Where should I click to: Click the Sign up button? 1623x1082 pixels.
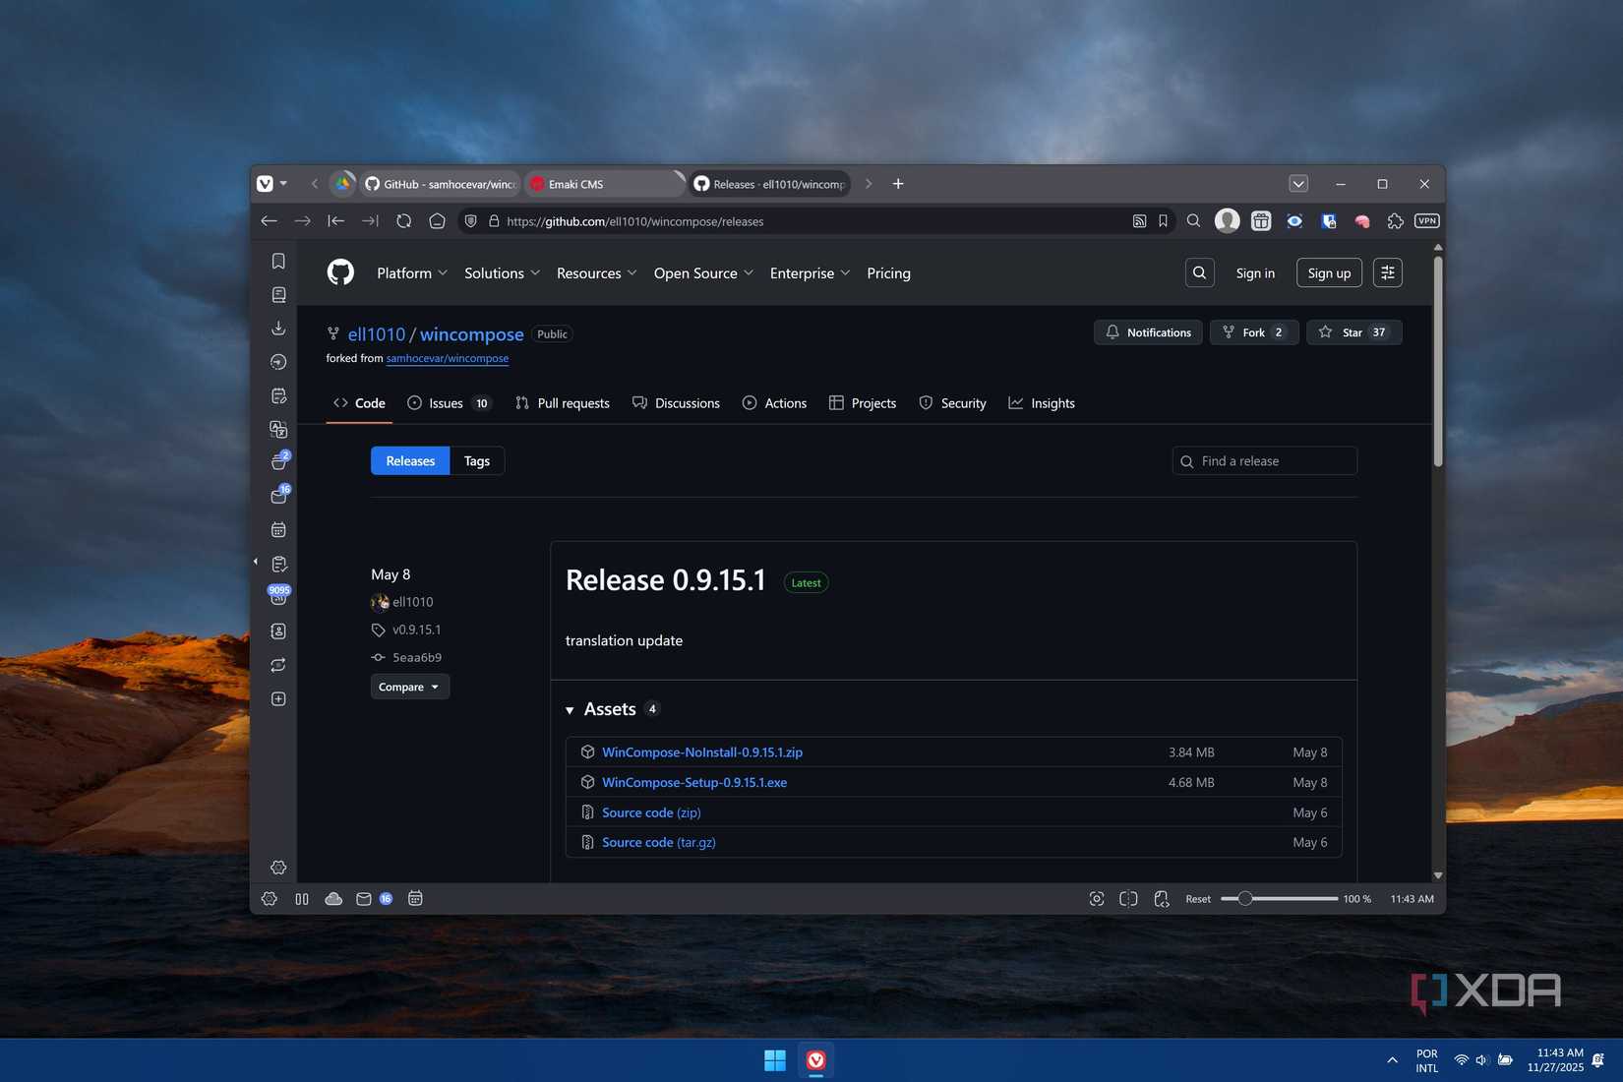tap(1328, 273)
